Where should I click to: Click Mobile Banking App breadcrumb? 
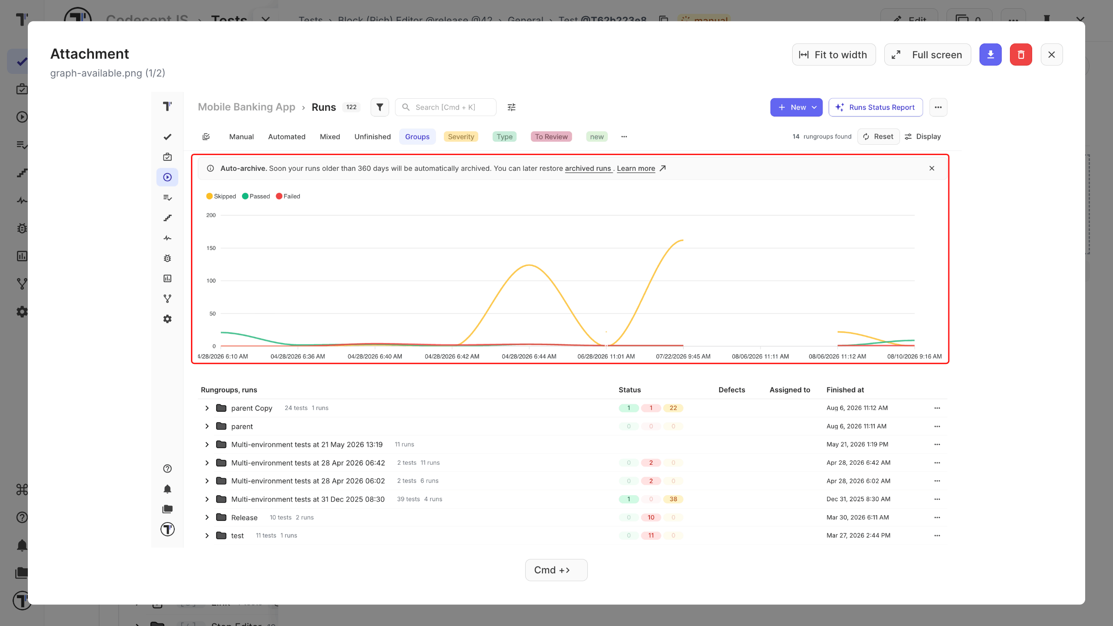click(247, 107)
